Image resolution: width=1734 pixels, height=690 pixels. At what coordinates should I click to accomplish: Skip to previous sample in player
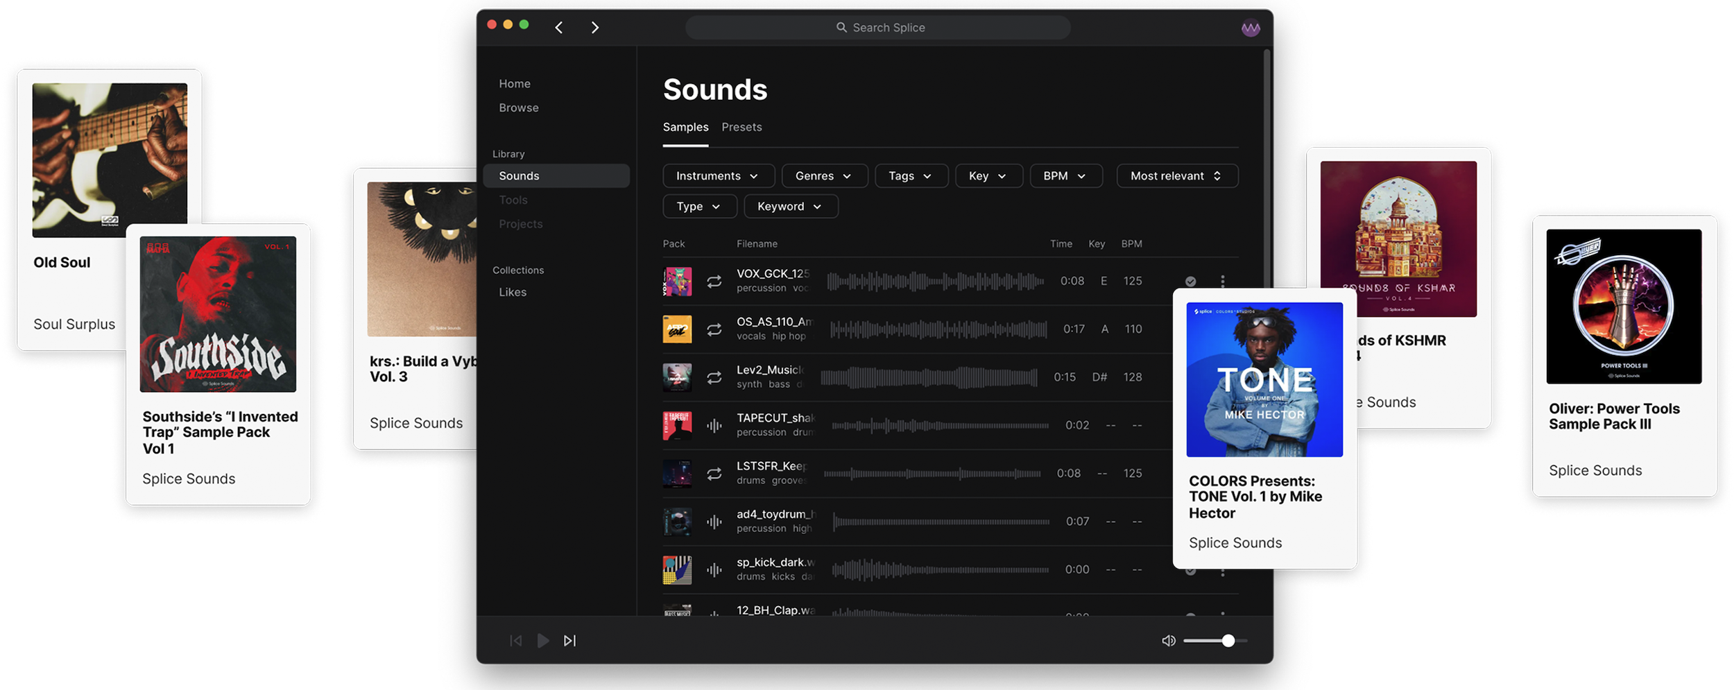coord(515,640)
